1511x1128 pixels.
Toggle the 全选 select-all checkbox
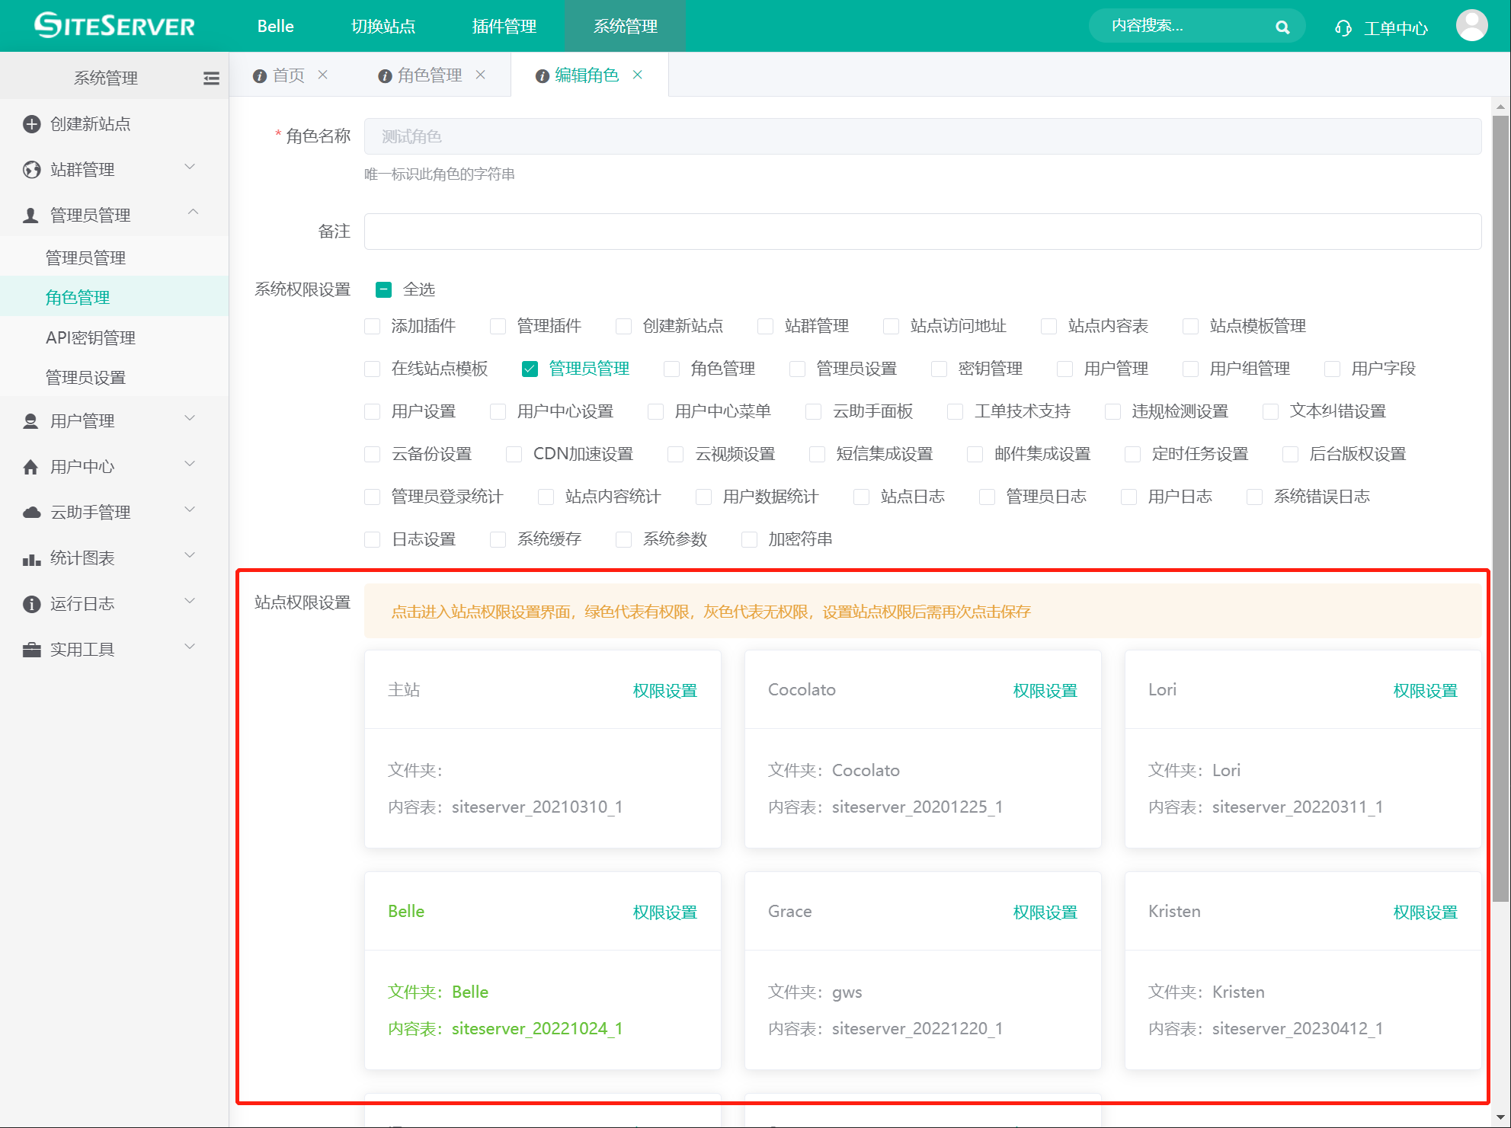(x=384, y=289)
